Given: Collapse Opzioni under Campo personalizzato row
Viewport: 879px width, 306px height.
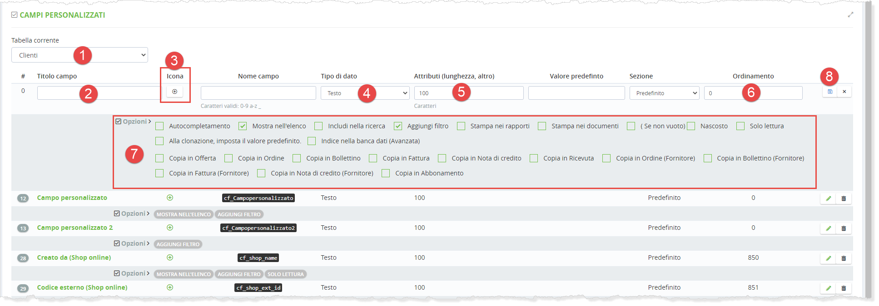Looking at the screenshot, I should [x=132, y=214].
